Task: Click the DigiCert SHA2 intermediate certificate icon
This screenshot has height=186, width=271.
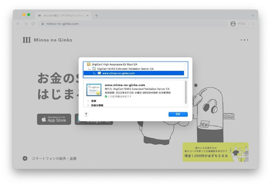Action: (x=94, y=69)
